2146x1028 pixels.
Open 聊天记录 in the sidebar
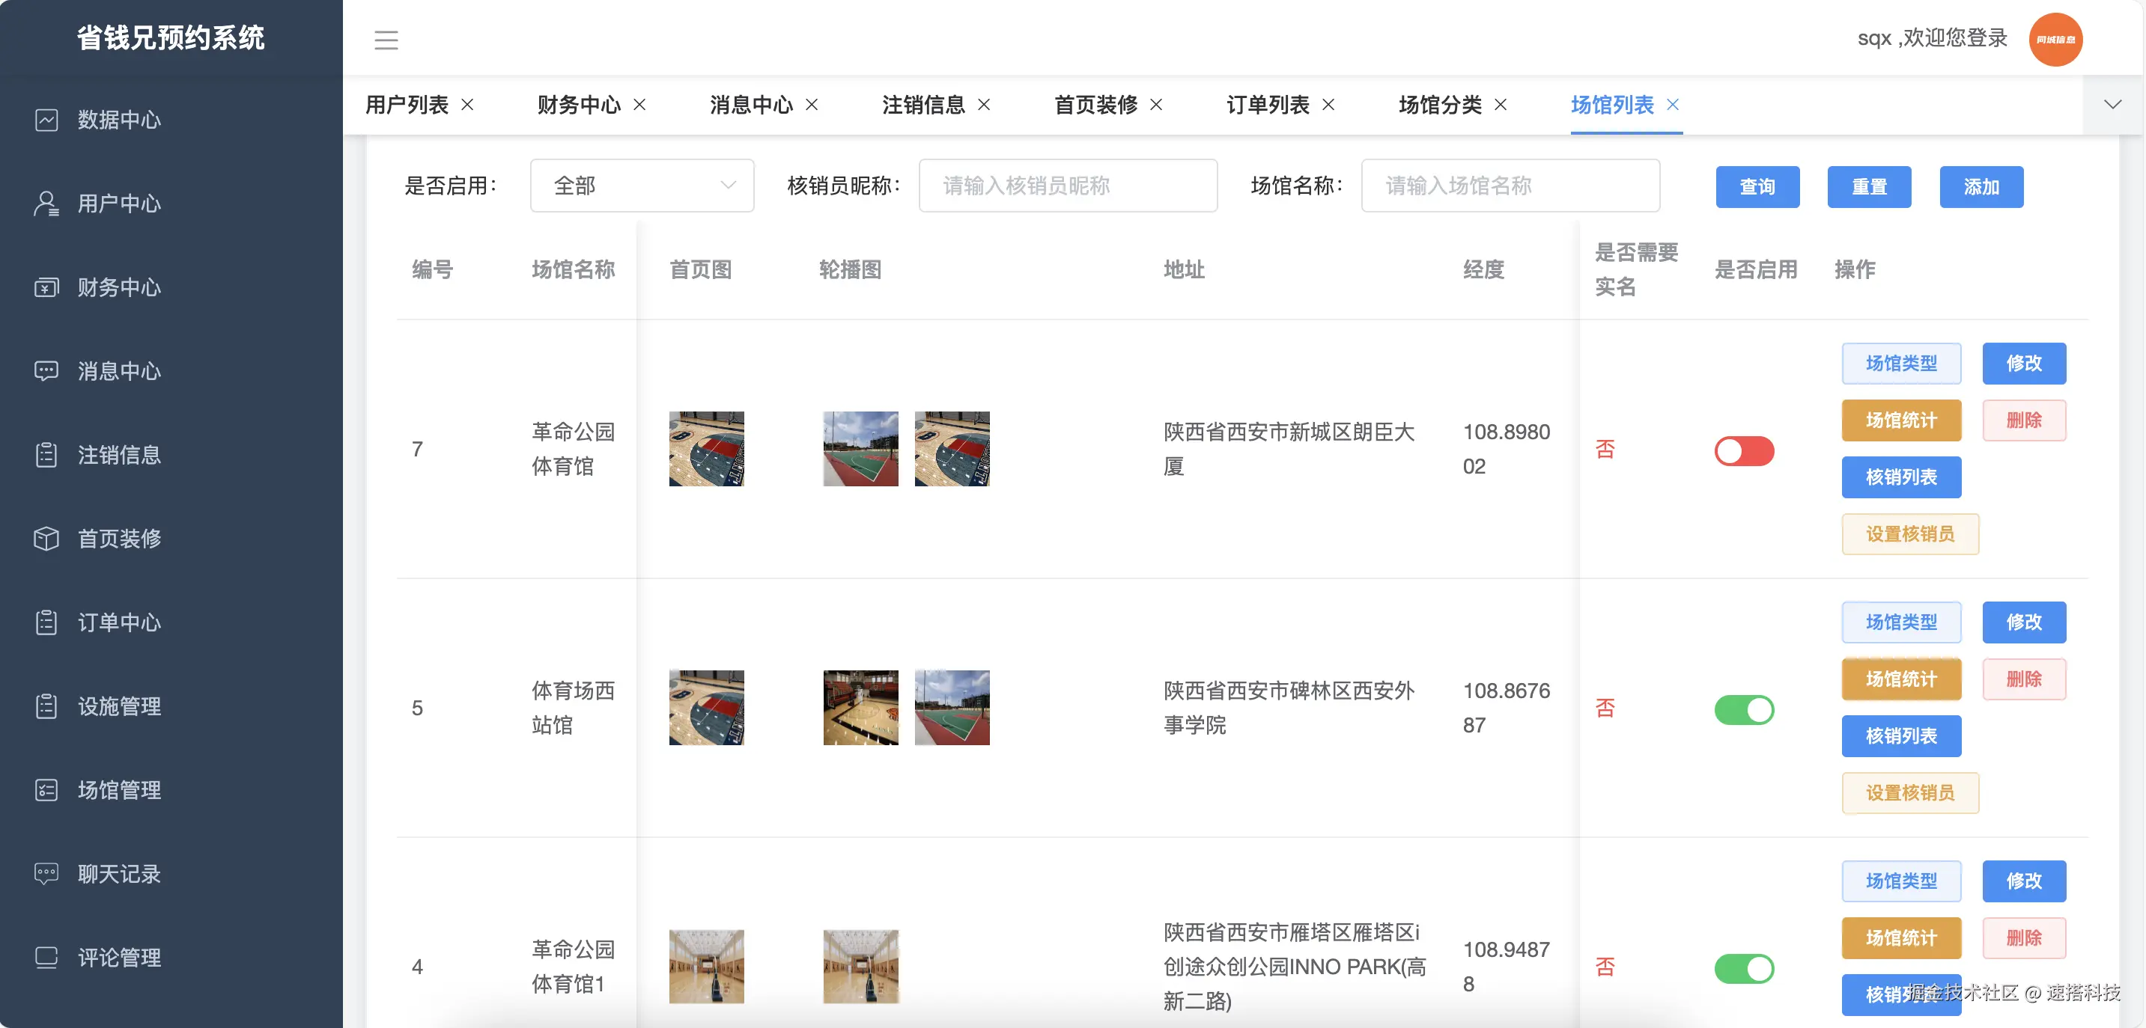pyautogui.click(x=118, y=873)
